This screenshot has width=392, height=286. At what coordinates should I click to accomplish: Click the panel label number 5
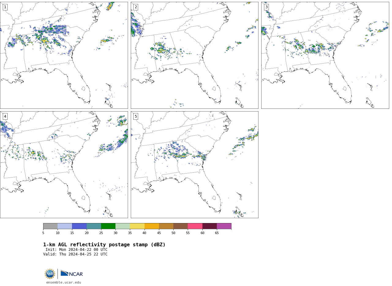point(136,116)
